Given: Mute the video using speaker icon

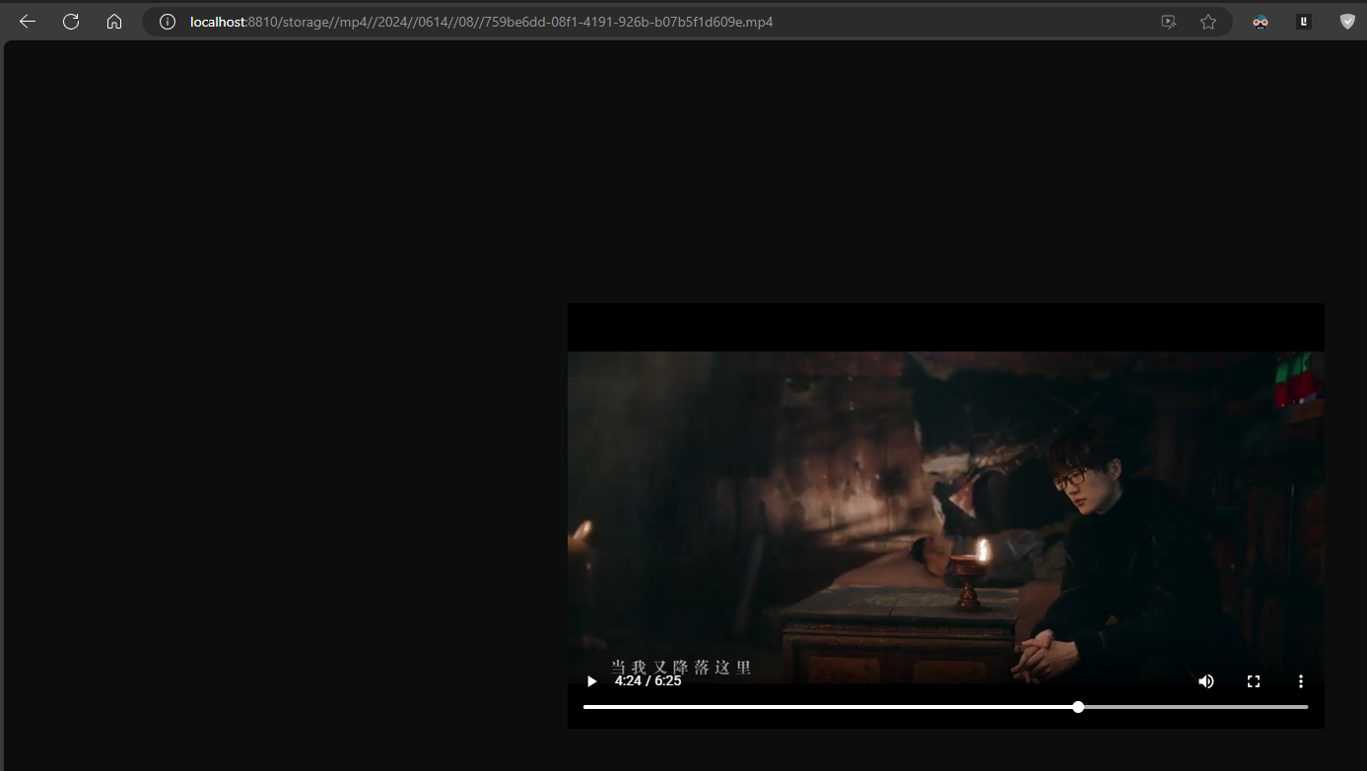Looking at the screenshot, I should pos(1206,681).
